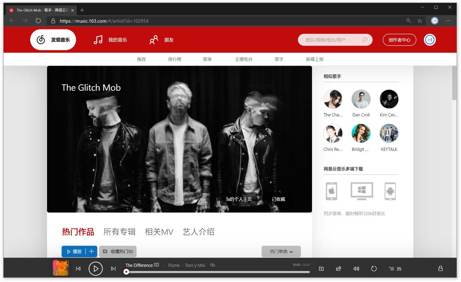Open the browser profile avatar icon
The image size is (461, 282).
click(x=435, y=21)
